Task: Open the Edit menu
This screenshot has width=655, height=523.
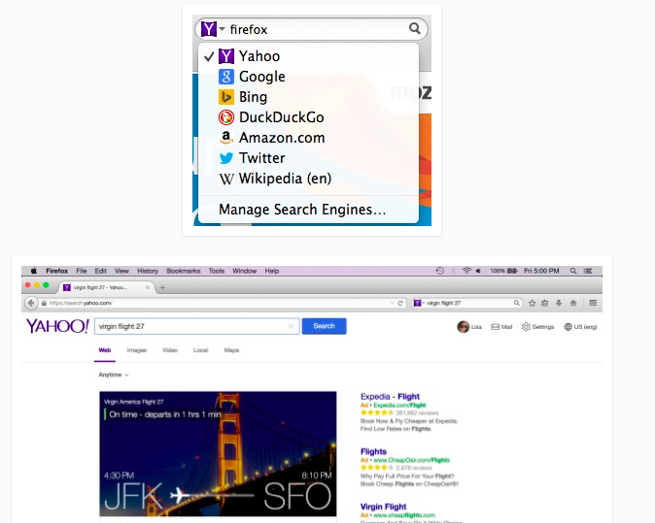Action: pos(101,271)
